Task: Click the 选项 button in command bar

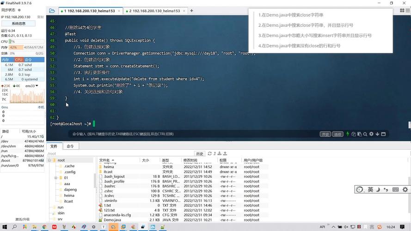Action: coord(337,134)
